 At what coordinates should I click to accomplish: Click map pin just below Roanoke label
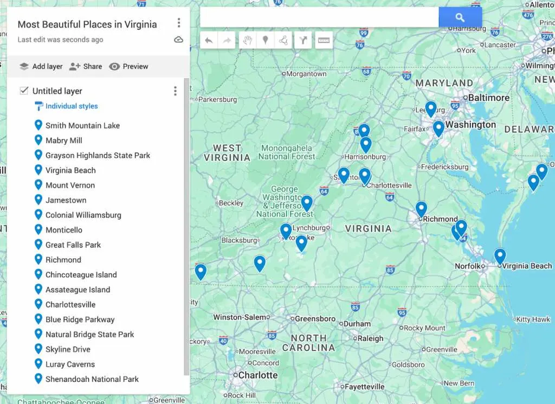click(x=301, y=243)
